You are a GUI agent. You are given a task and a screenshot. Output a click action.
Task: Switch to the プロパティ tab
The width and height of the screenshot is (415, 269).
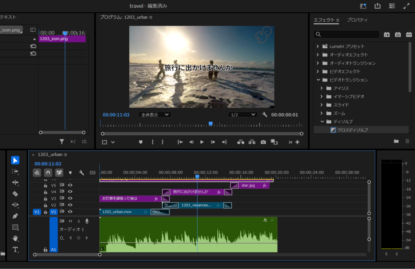[x=357, y=20]
